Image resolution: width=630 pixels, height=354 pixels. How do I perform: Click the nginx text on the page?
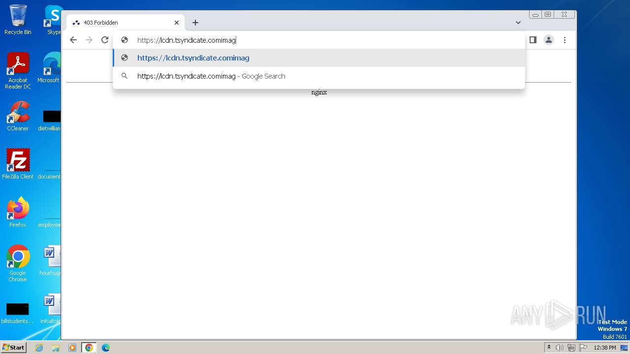(319, 92)
